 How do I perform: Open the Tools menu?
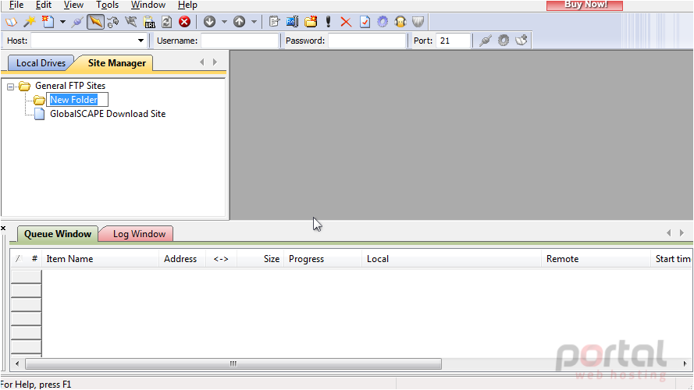(107, 5)
